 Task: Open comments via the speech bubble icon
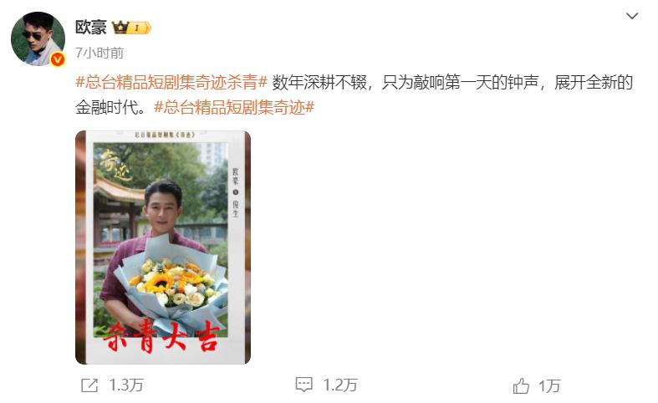(x=303, y=384)
